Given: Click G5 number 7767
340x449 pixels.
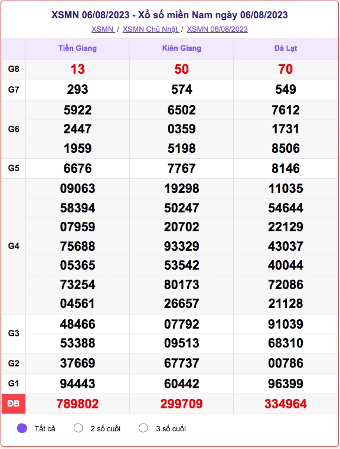Looking at the screenshot, I should pyautogui.click(x=182, y=169).
